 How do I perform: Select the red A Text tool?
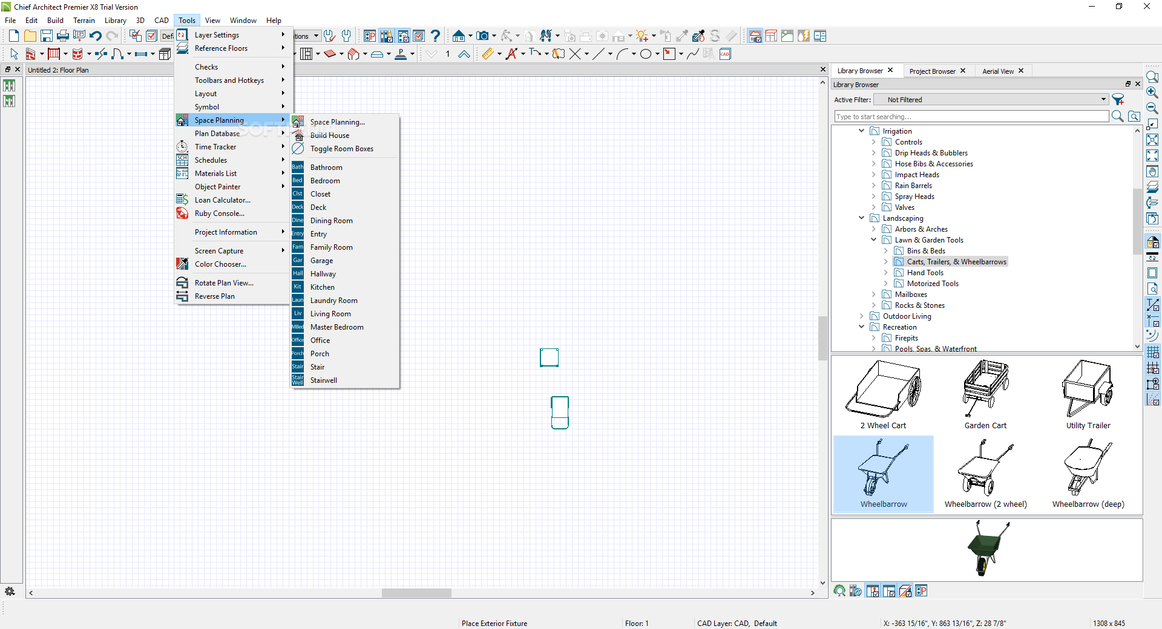(511, 54)
